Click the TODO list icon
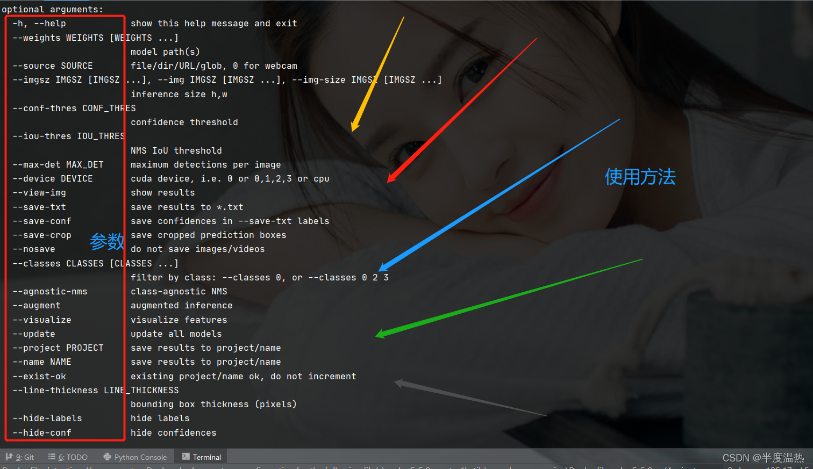Screen dimensions: 813x469 (x=52, y=457)
